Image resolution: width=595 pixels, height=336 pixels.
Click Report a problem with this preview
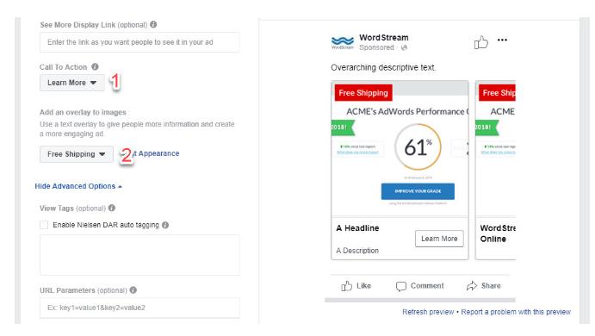coord(516,312)
